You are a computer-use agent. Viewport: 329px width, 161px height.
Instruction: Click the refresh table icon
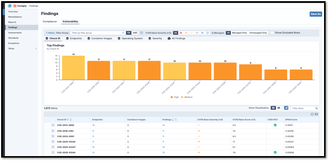[x=312, y=114]
